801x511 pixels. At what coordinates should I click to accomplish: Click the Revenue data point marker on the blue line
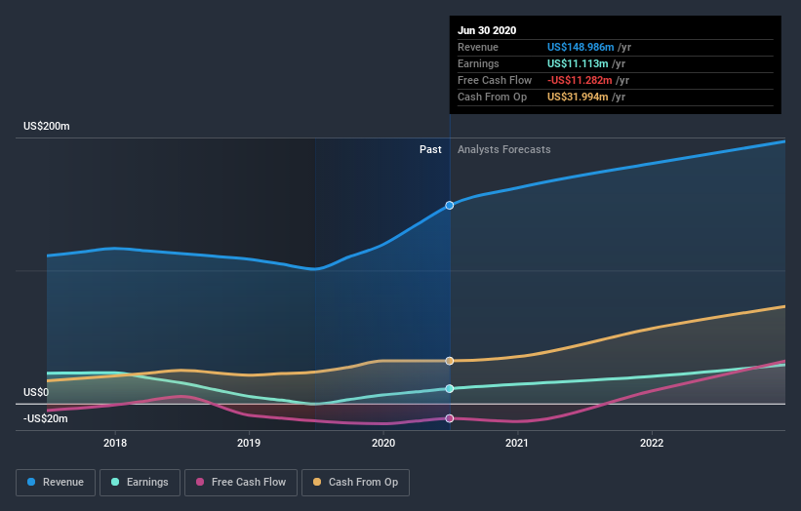coord(450,205)
